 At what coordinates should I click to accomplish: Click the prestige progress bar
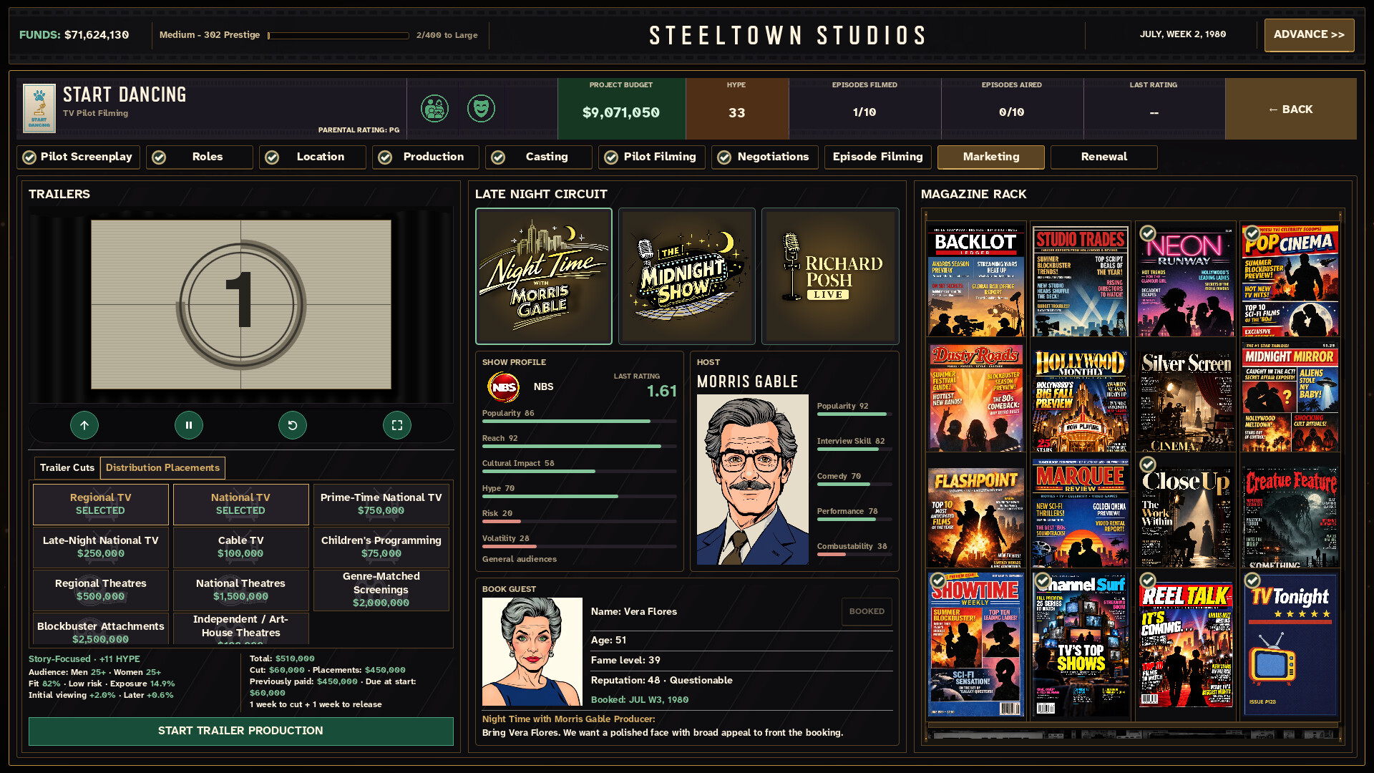[338, 35]
